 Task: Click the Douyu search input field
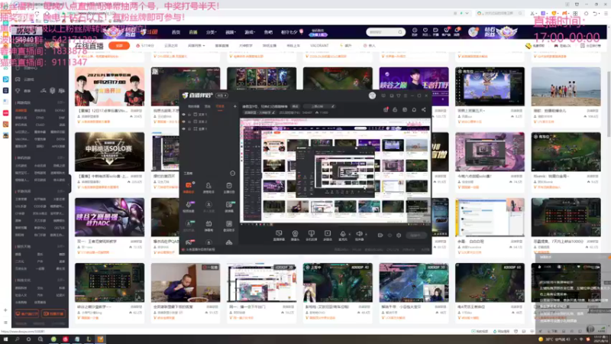[381, 32]
